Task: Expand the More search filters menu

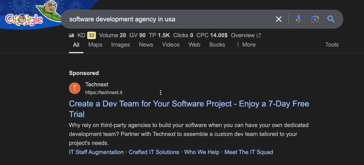Action: tap(246, 45)
